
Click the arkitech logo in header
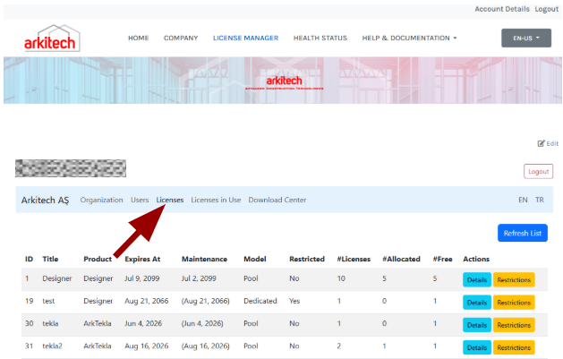(52, 38)
